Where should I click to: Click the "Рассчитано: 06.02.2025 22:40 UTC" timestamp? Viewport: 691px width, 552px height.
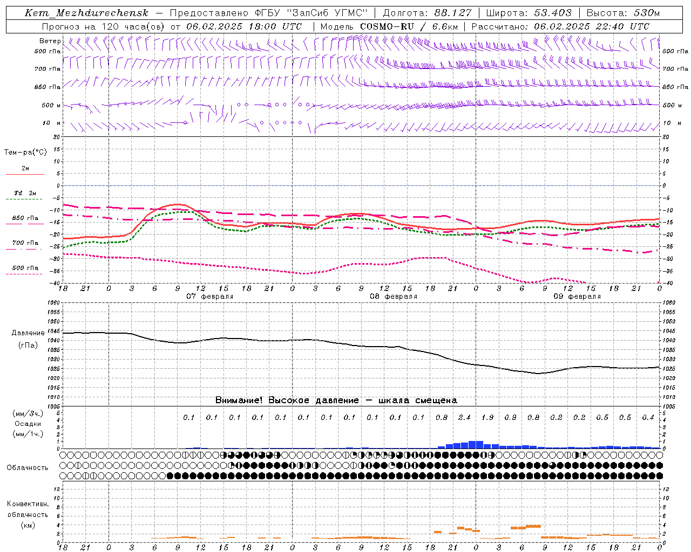tap(560, 26)
